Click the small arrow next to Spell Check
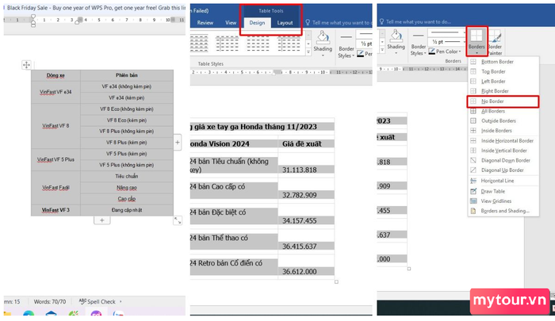The image size is (555, 321). [121, 301]
